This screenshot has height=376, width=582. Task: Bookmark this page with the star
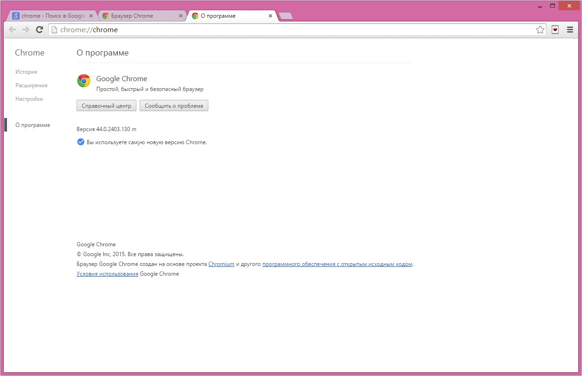(540, 30)
